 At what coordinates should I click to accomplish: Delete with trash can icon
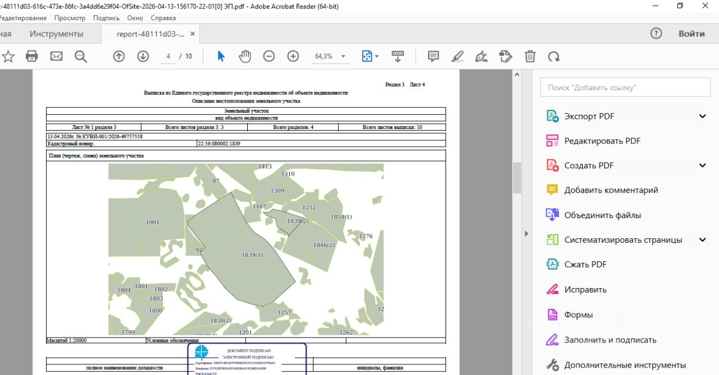point(530,56)
